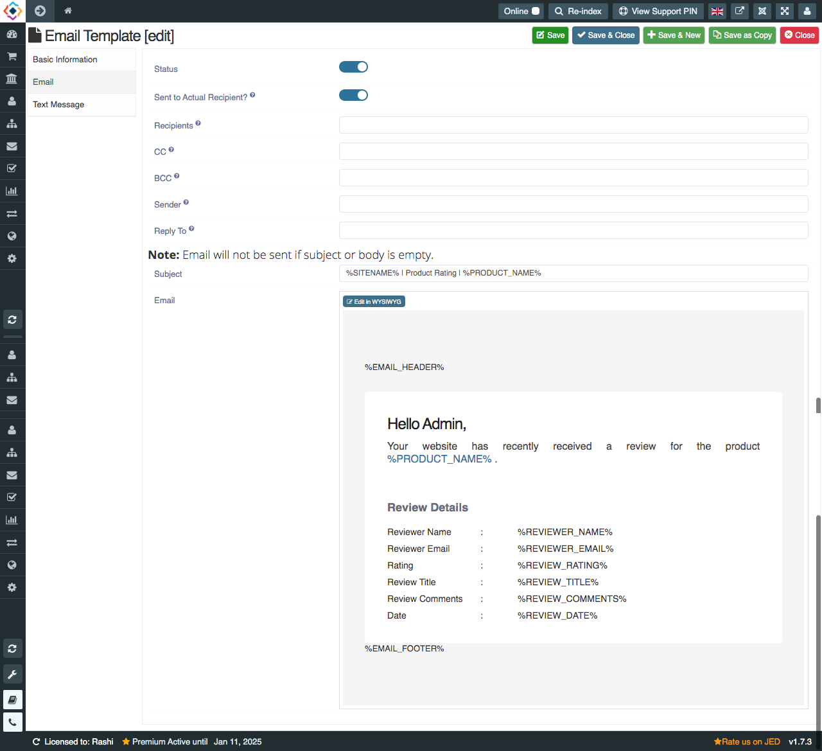Click the Joomla icon in top bar

pos(762,11)
